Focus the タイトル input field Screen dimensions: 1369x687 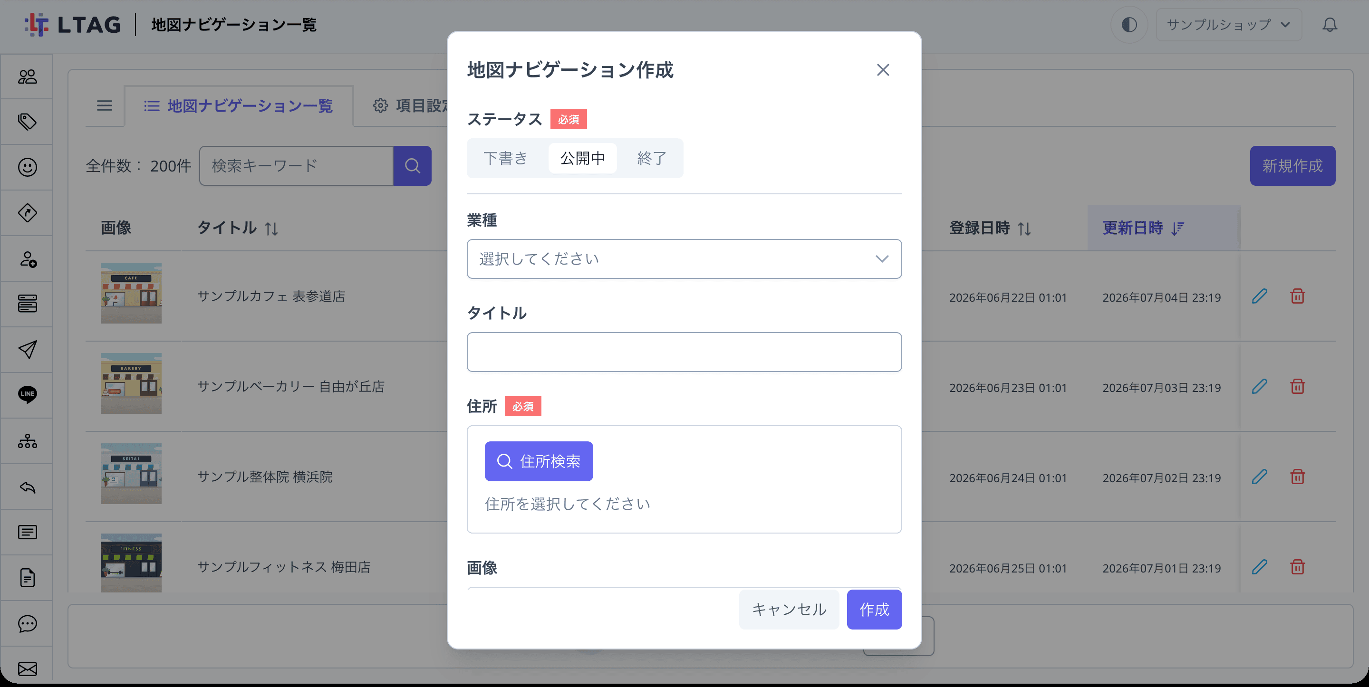click(x=684, y=352)
